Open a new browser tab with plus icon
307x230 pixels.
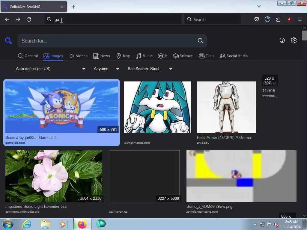pyautogui.click(x=73, y=7)
